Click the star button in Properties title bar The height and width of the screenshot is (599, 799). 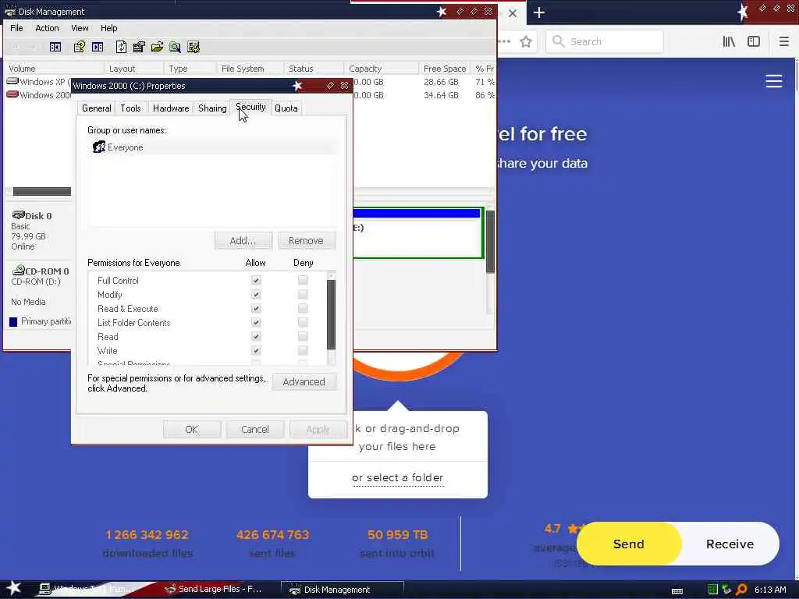(297, 86)
